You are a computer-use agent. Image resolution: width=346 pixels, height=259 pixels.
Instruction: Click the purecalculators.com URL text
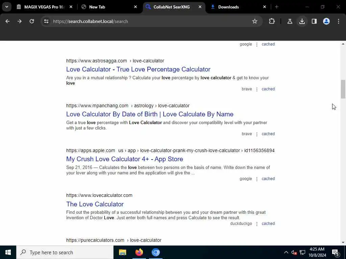pos(95,240)
